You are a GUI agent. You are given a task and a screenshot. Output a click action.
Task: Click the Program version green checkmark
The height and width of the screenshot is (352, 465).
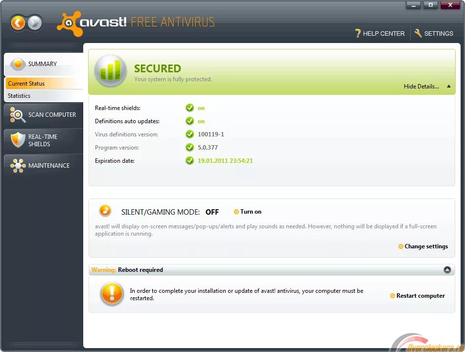tap(189, 147)
